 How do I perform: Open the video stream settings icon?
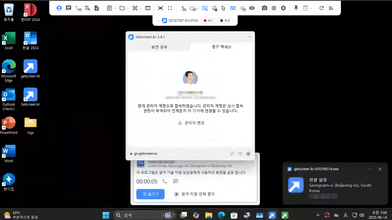coord(205,8)
